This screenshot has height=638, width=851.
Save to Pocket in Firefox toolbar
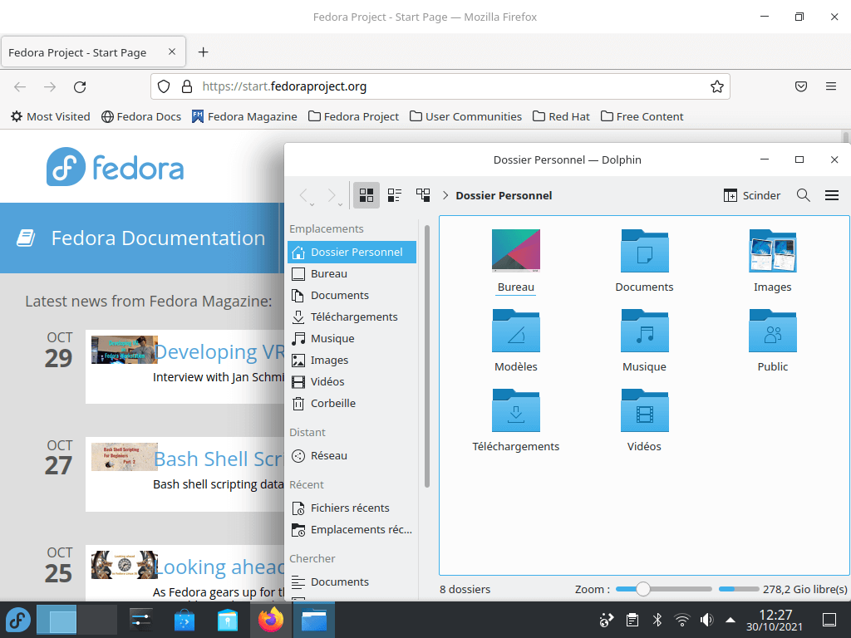[801, 86]
